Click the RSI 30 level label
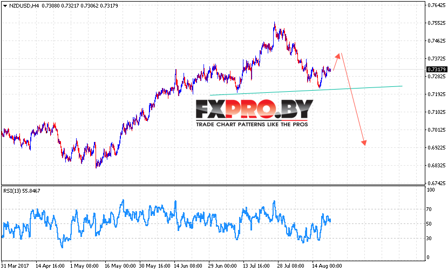Image resolution: width=448 pixels, height=272 pixels. point(429,239)
